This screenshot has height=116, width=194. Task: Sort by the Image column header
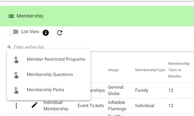tap(113, 70)
